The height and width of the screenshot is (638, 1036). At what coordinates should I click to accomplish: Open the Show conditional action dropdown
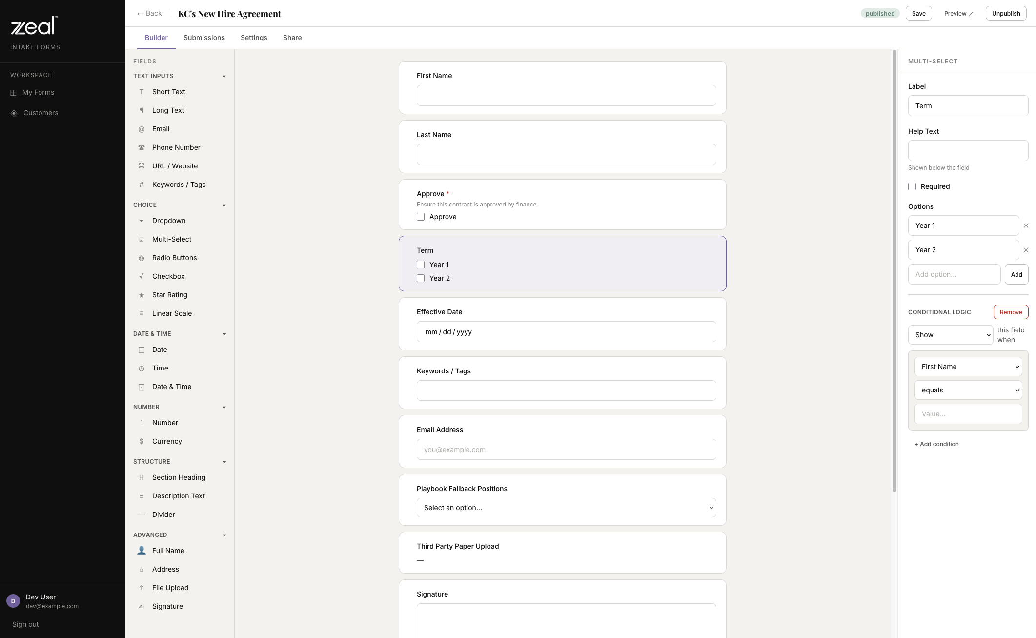click(x=951, y=335)
